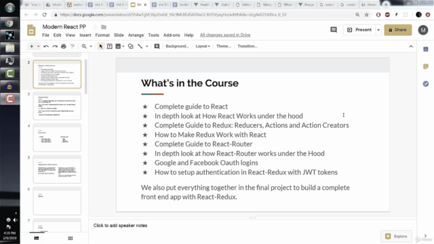This screenshot has width=434, height=244.
Task: Undo the last action
Action: click(46, 46)
